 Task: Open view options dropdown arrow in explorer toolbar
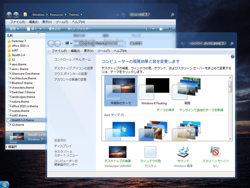pyautogui.click(x=153, y=29)
